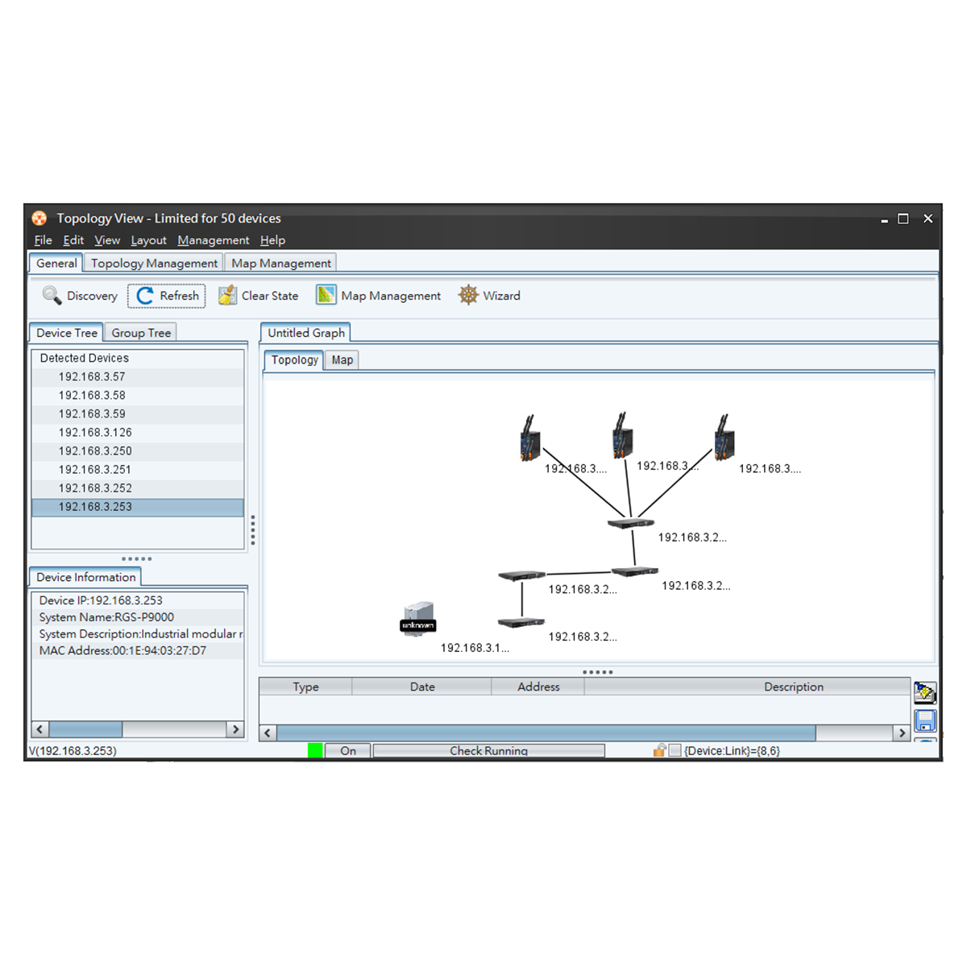The image size is (967, 967).
Task: Click the padlock icon in status bar
Action: click(659, 751)
